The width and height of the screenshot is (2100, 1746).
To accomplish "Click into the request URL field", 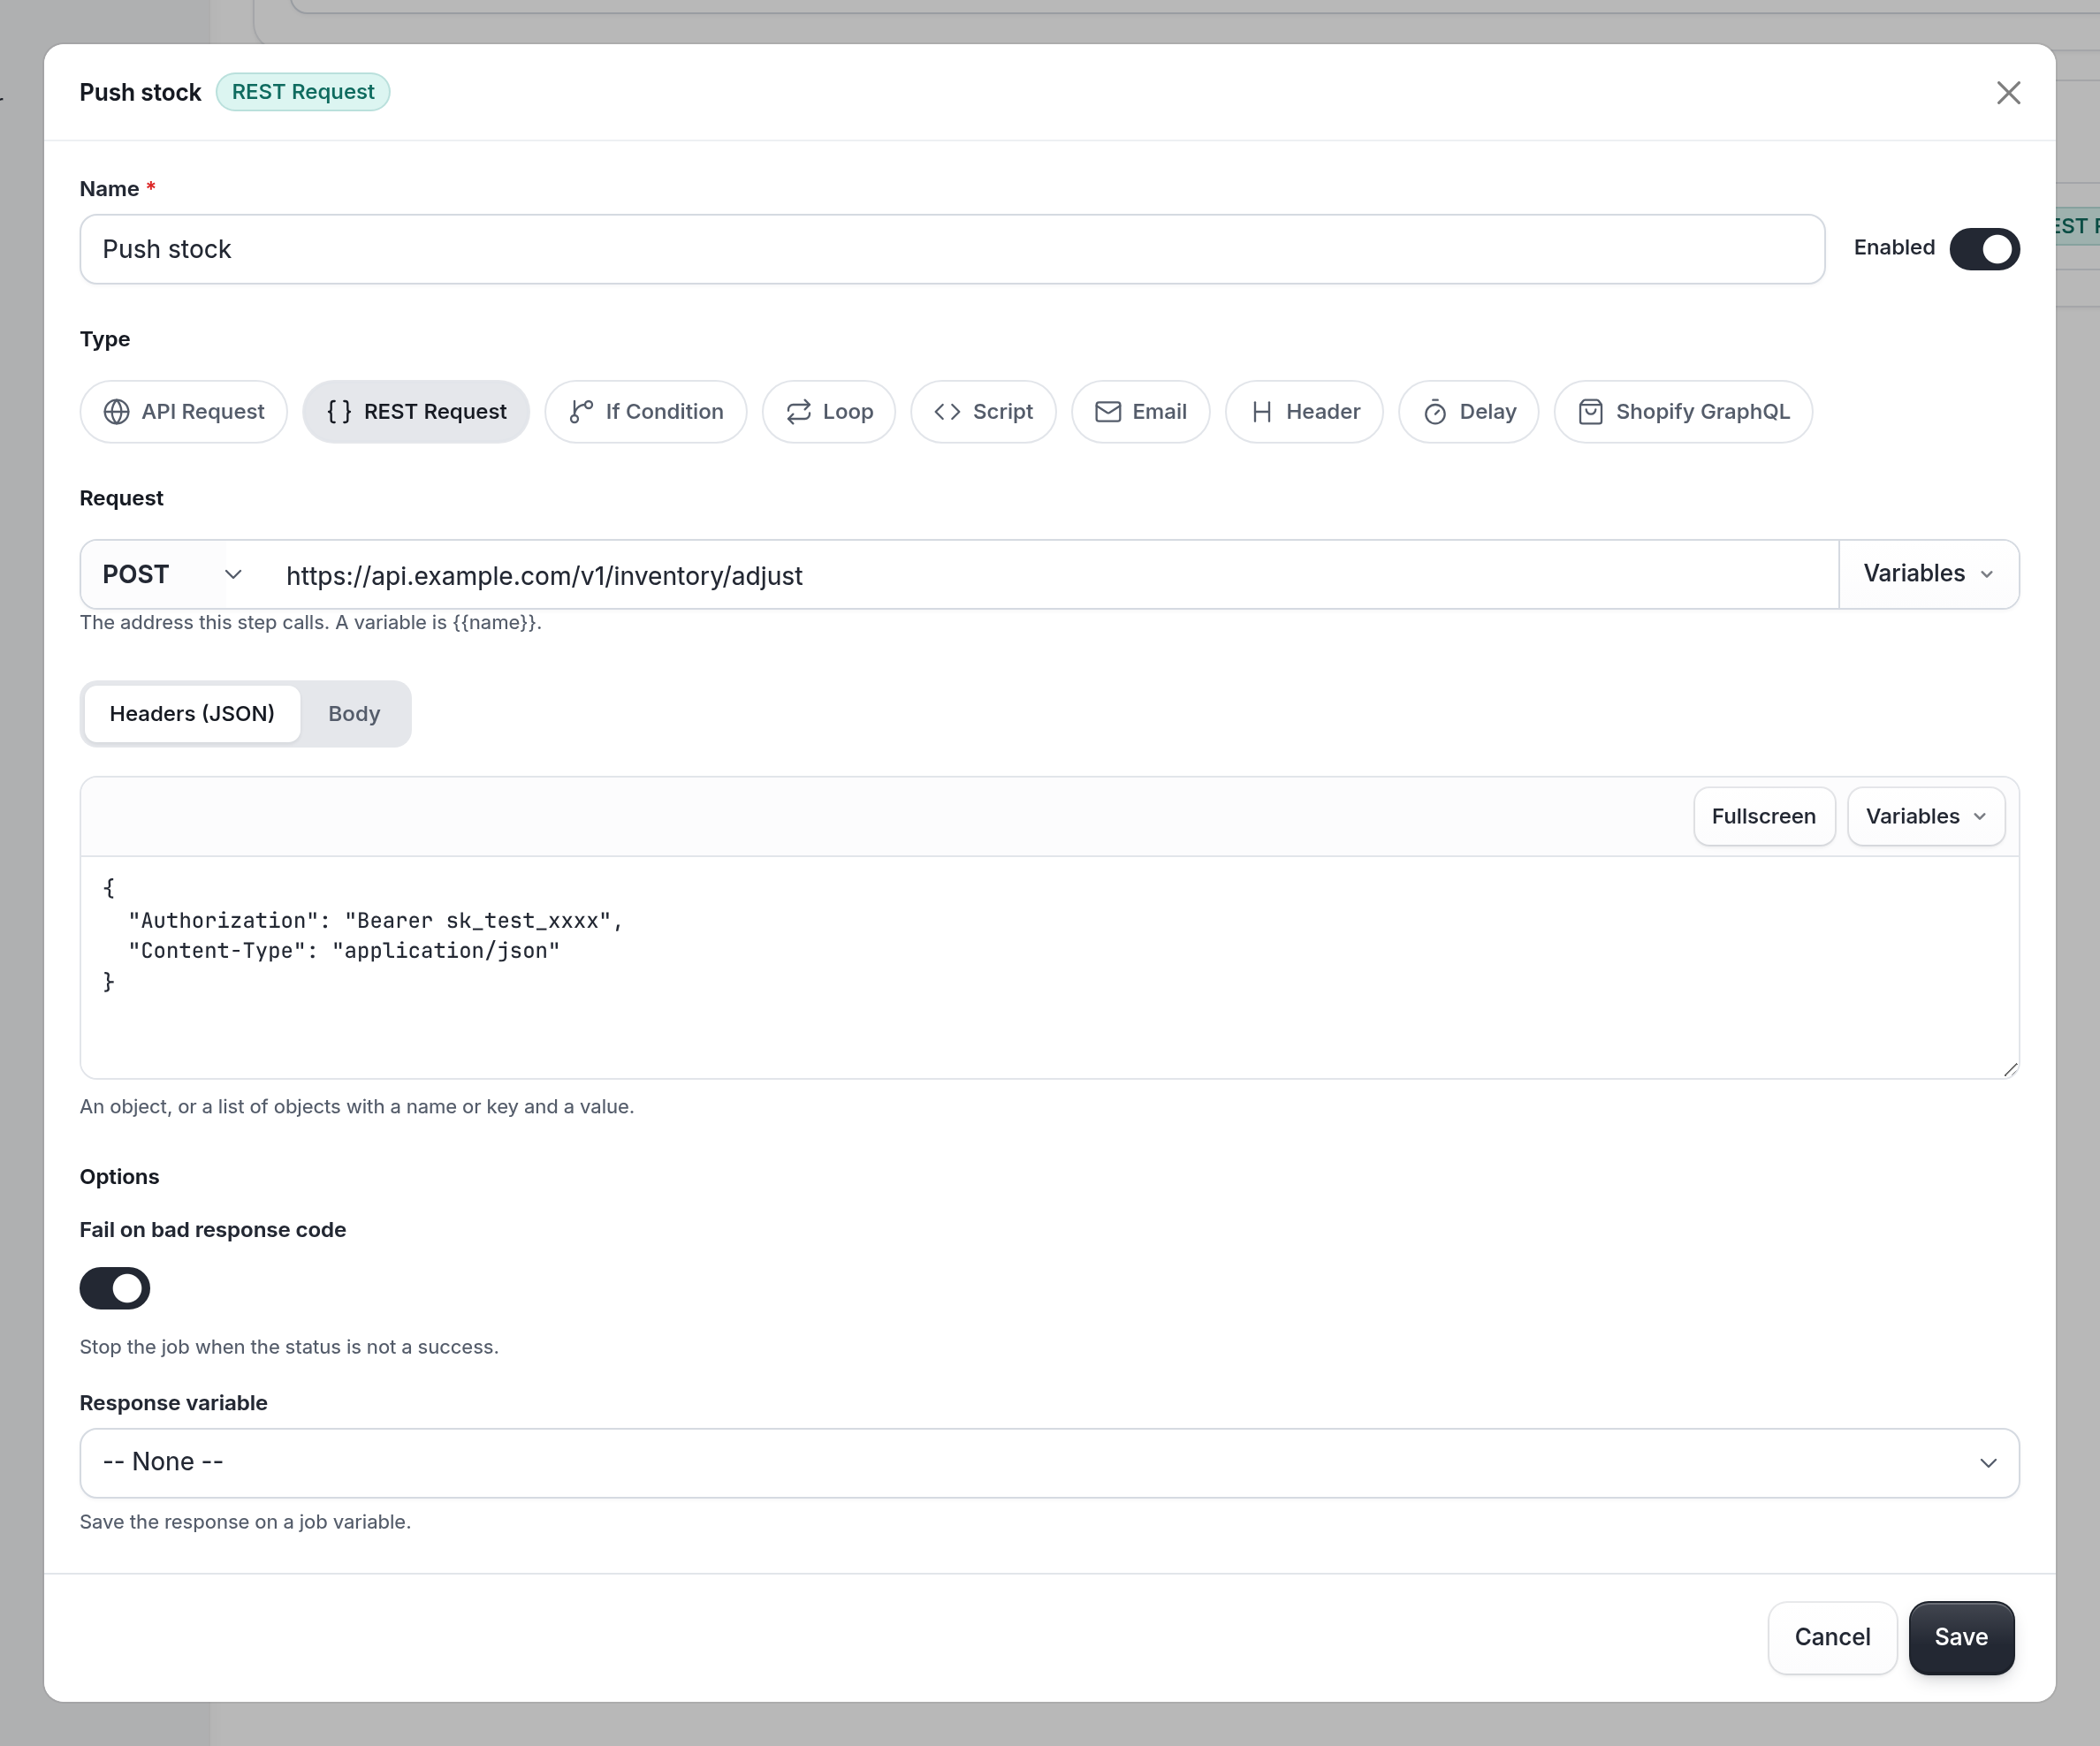I will (1050, 575).
